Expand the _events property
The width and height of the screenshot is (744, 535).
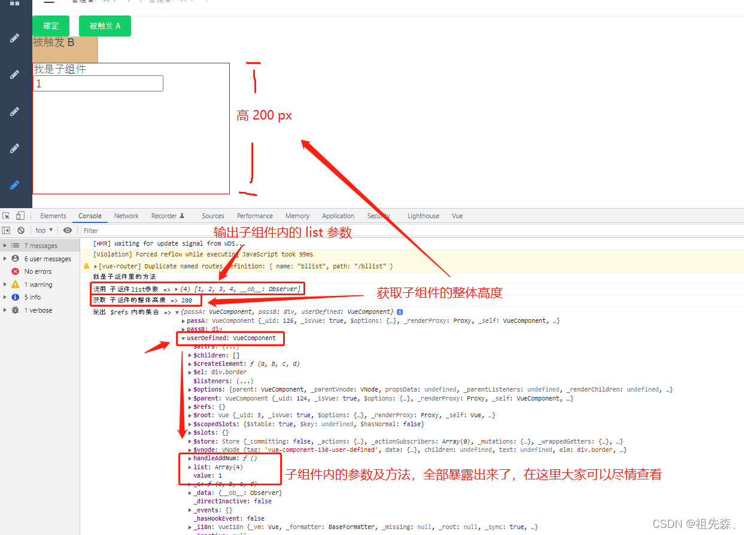[190, 510]
